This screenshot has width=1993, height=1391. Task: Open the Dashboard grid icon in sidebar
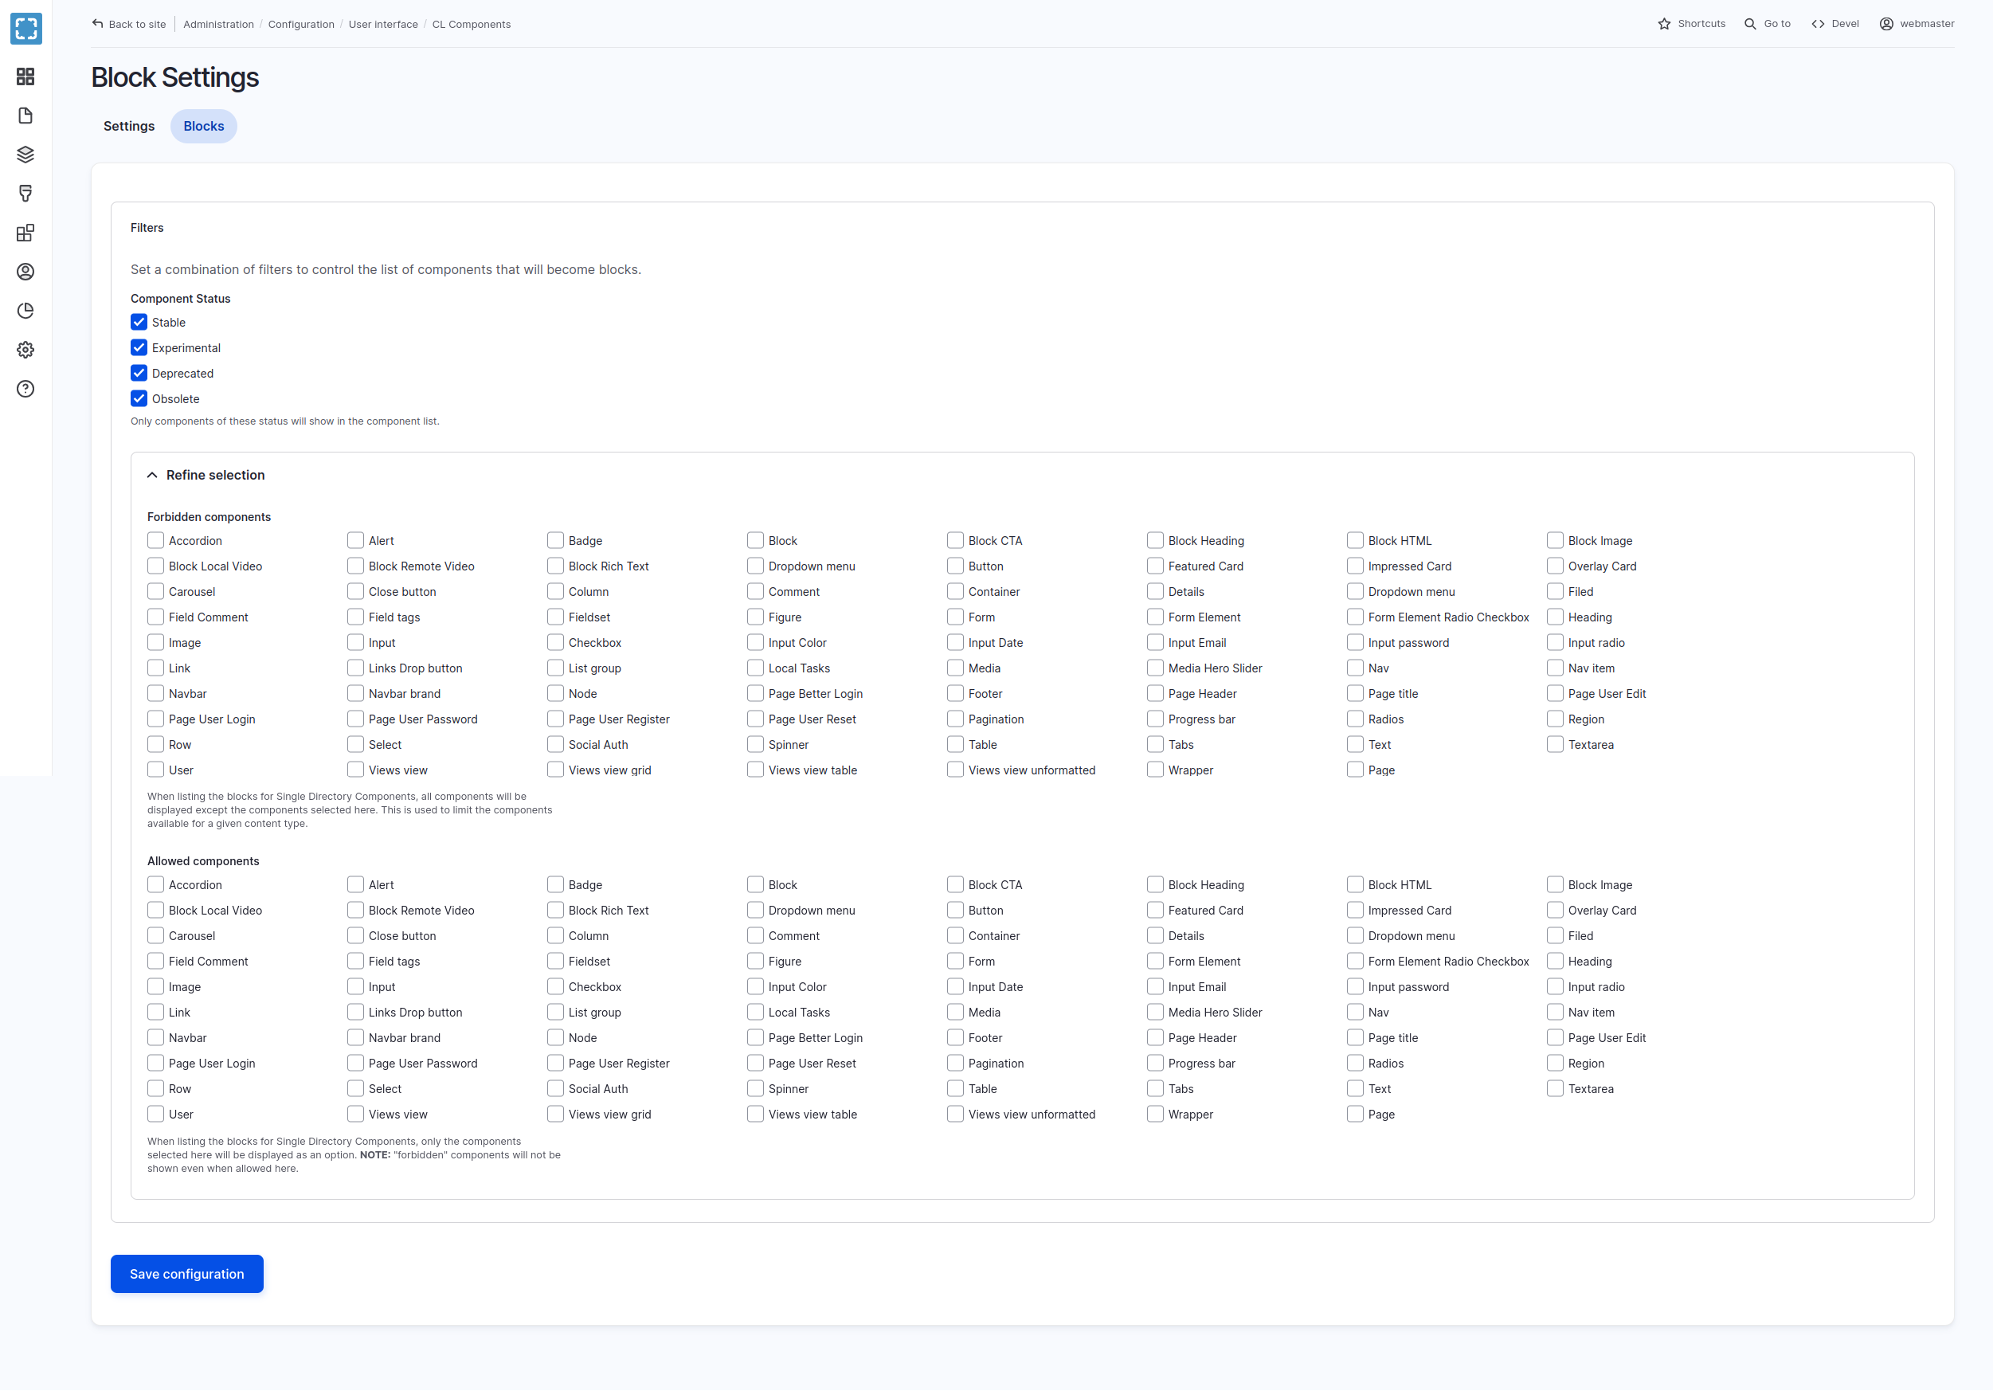(x=25, y=76)
